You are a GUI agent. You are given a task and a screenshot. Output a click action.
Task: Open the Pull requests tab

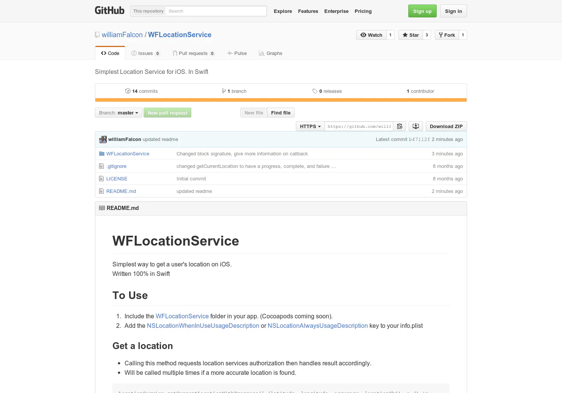click(x=193, y=53)
